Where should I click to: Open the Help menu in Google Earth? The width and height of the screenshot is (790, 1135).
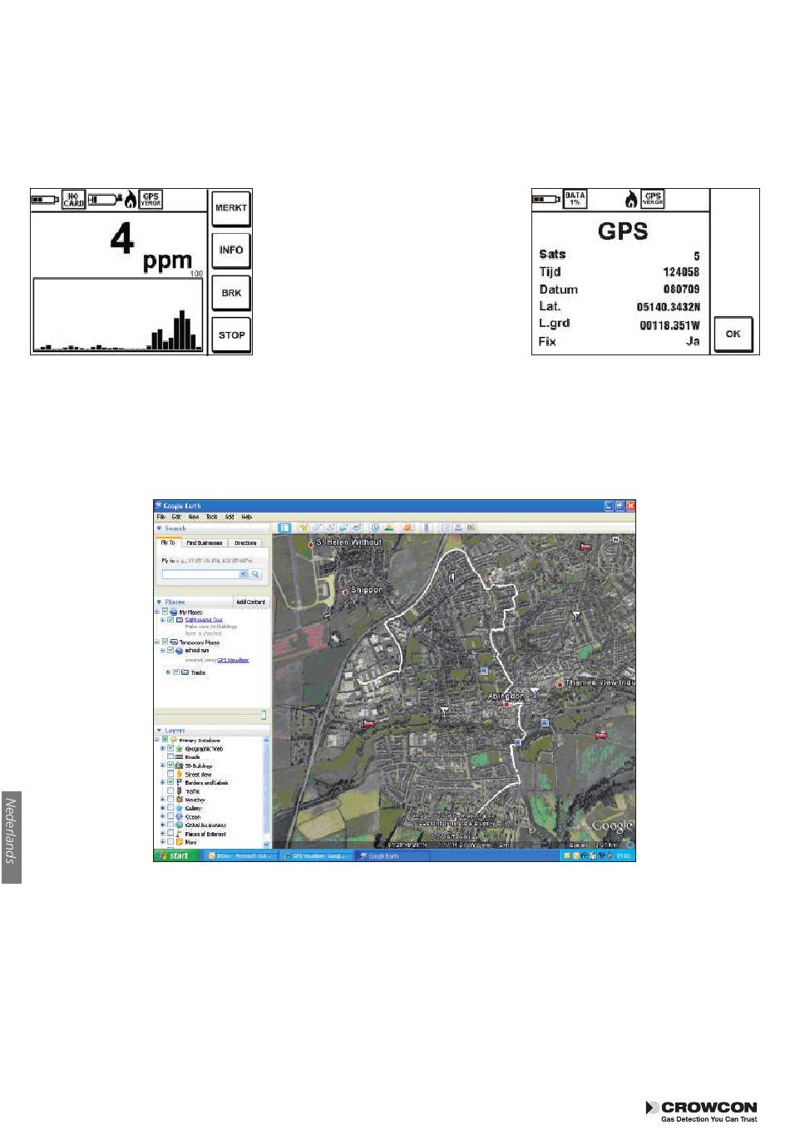coord(247,517)
